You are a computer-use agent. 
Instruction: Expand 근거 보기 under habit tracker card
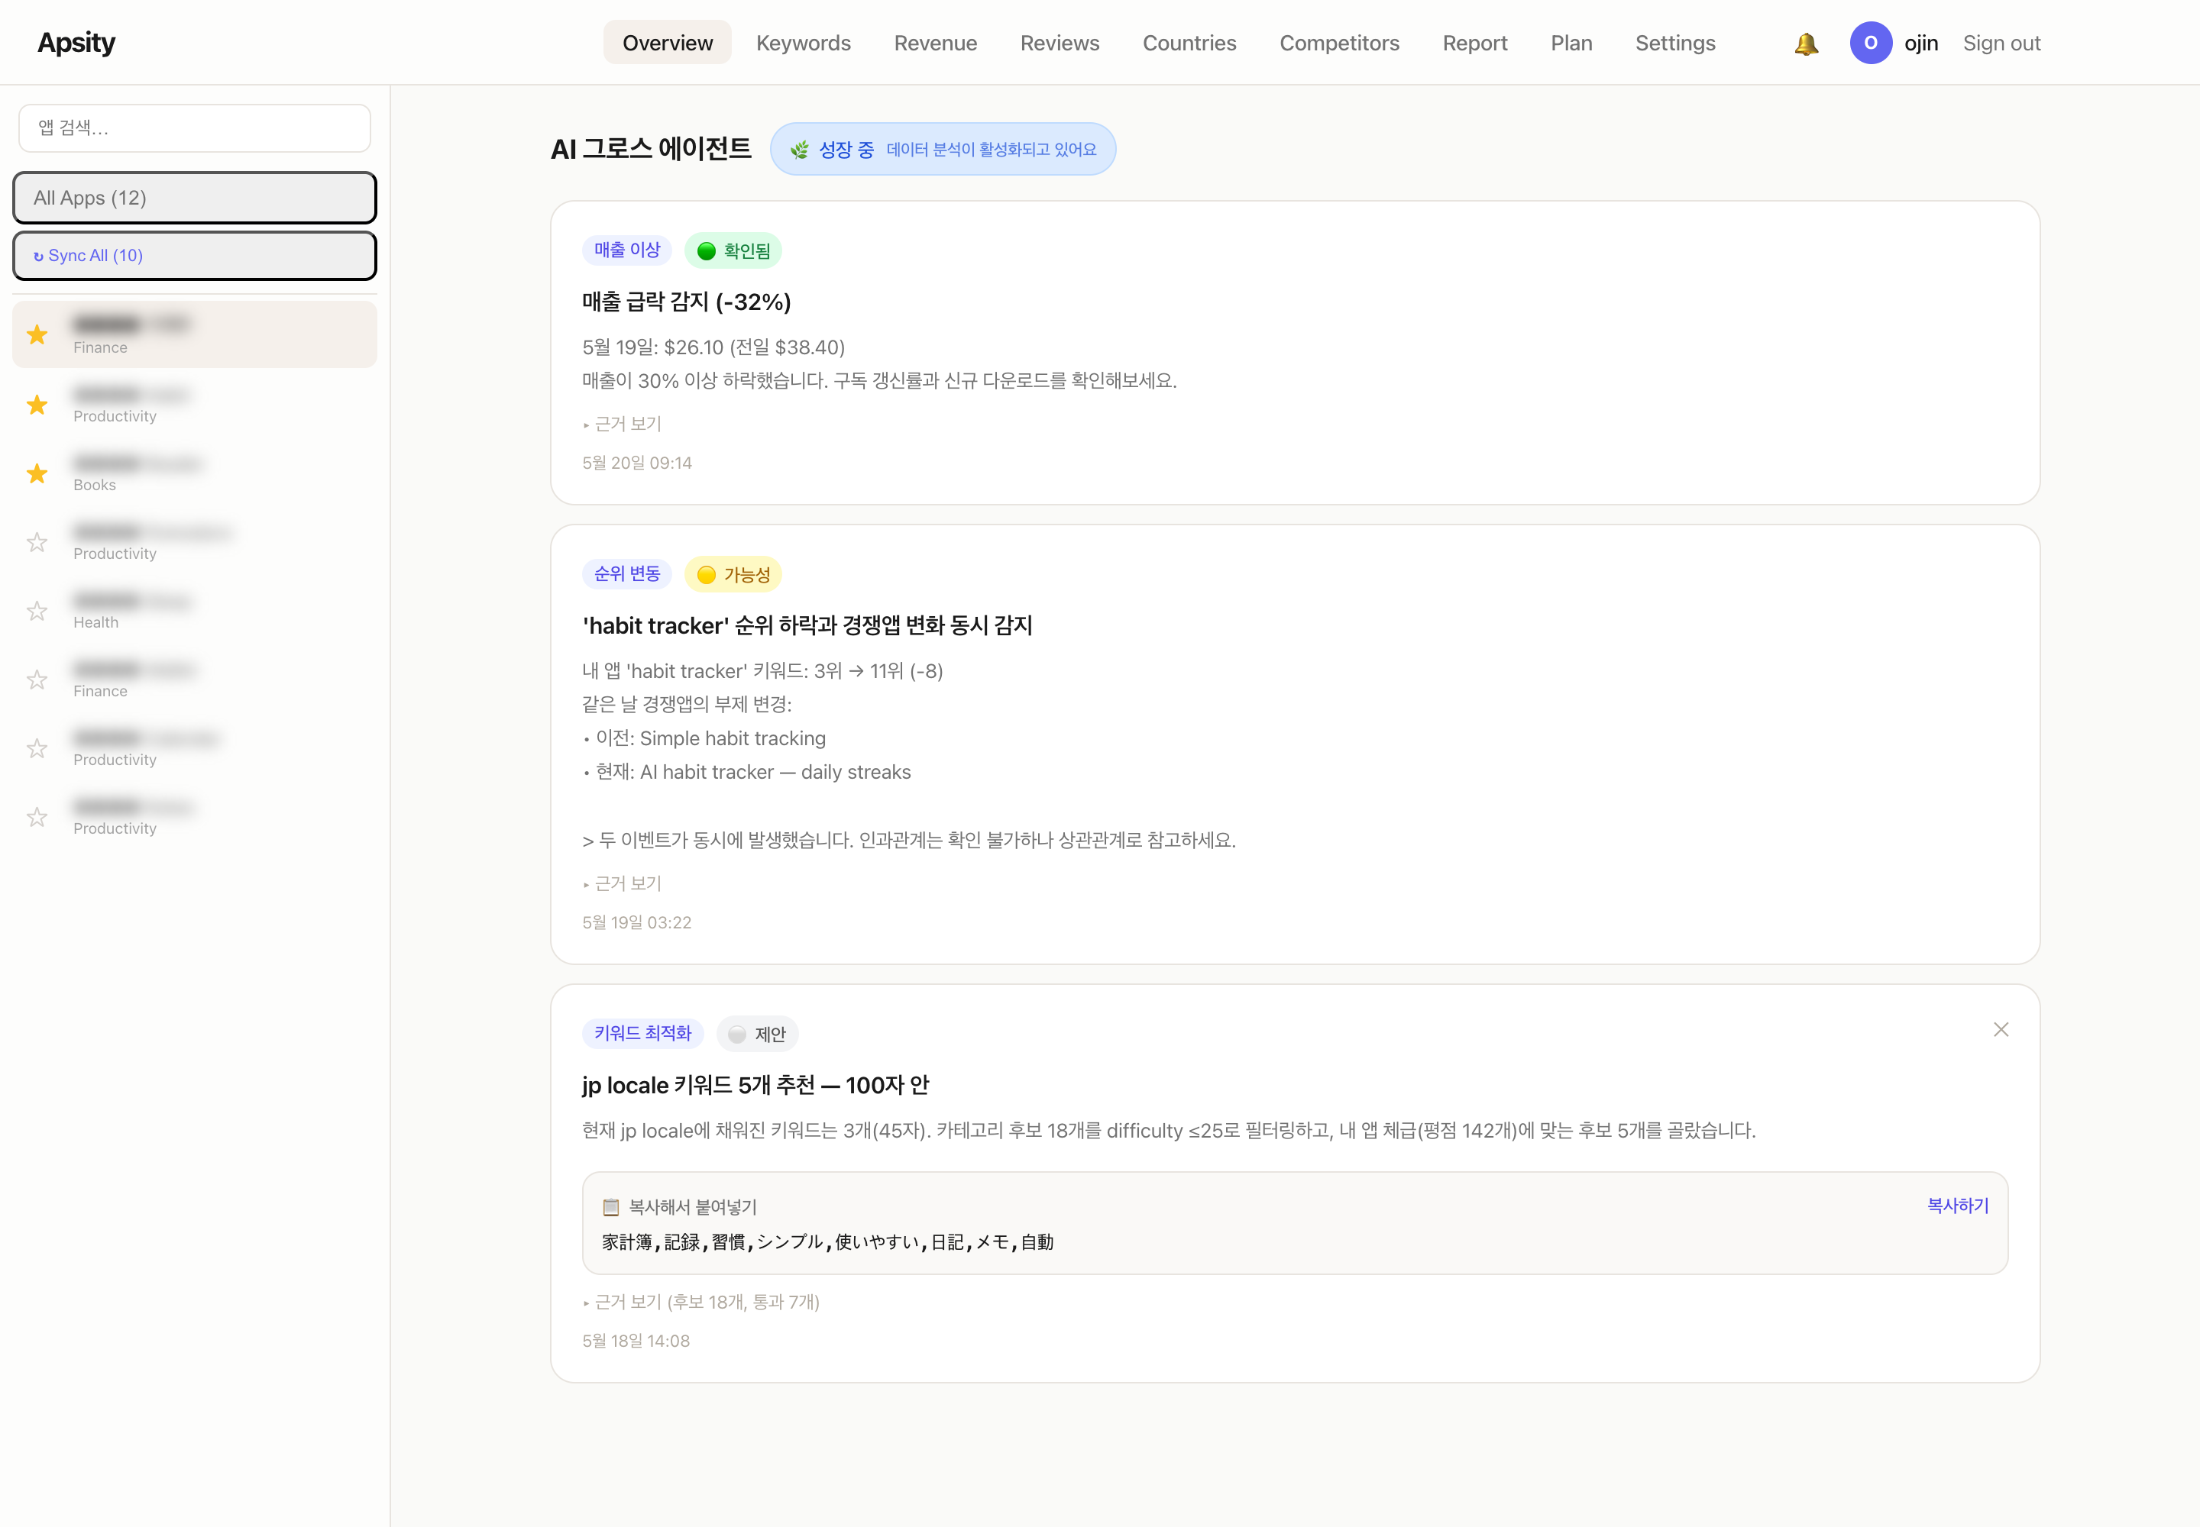[623, 883]
